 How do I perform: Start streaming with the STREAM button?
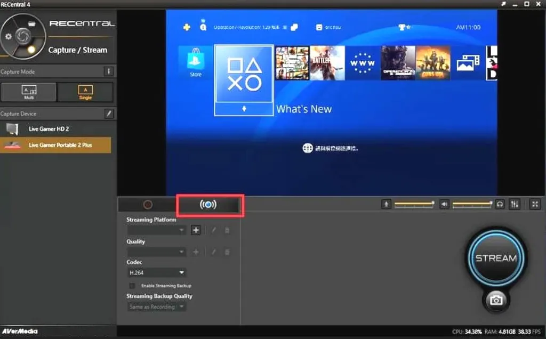coord(496,258)
